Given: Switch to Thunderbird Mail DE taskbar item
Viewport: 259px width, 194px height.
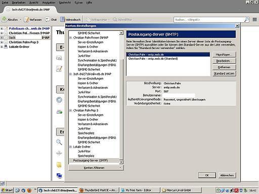Looking at the screenshot, I should pyautogui.click(x=99, y=190).
